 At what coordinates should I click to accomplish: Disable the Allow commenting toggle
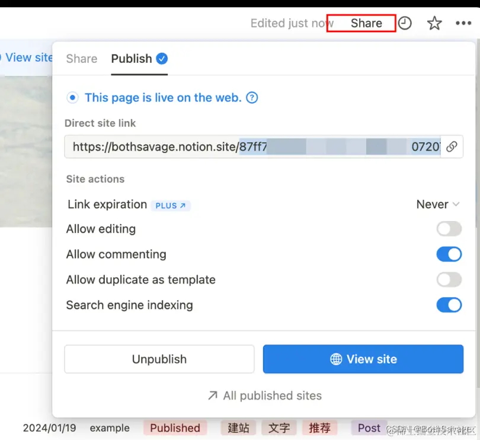click(449, 254)
